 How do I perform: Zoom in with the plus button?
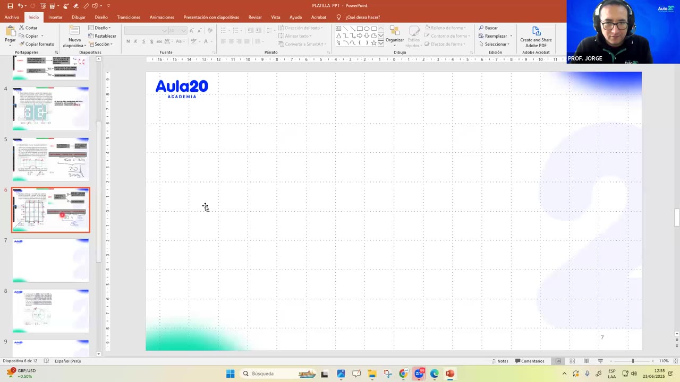(653, 361)
